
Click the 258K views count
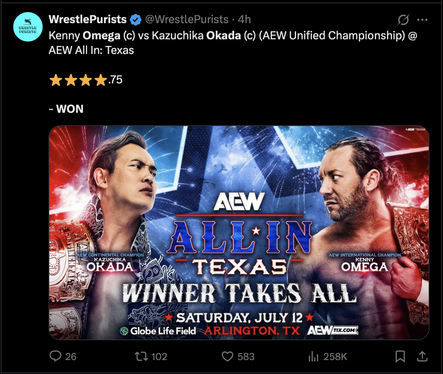click(x=335, y=356)
